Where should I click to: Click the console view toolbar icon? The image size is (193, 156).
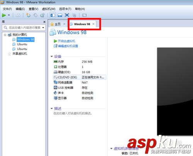click(x=84, y=15)
